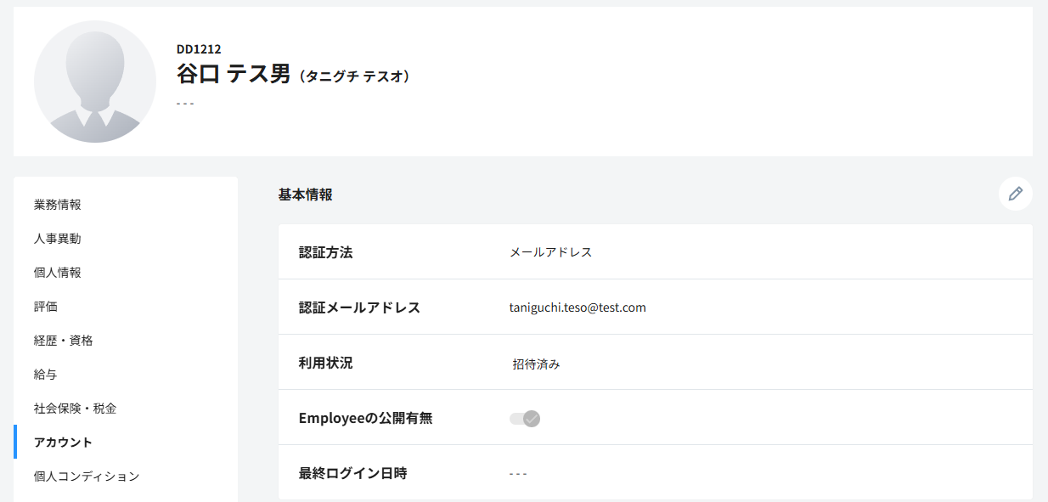The height and width of the screenshot is (502, 1048).
Task: Click the employee ID DD1212
Action: tap(199, 49)
